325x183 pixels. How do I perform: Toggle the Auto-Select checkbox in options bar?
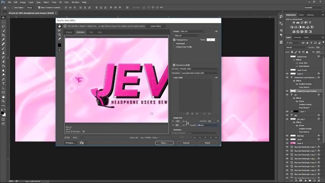pos(13,8)
